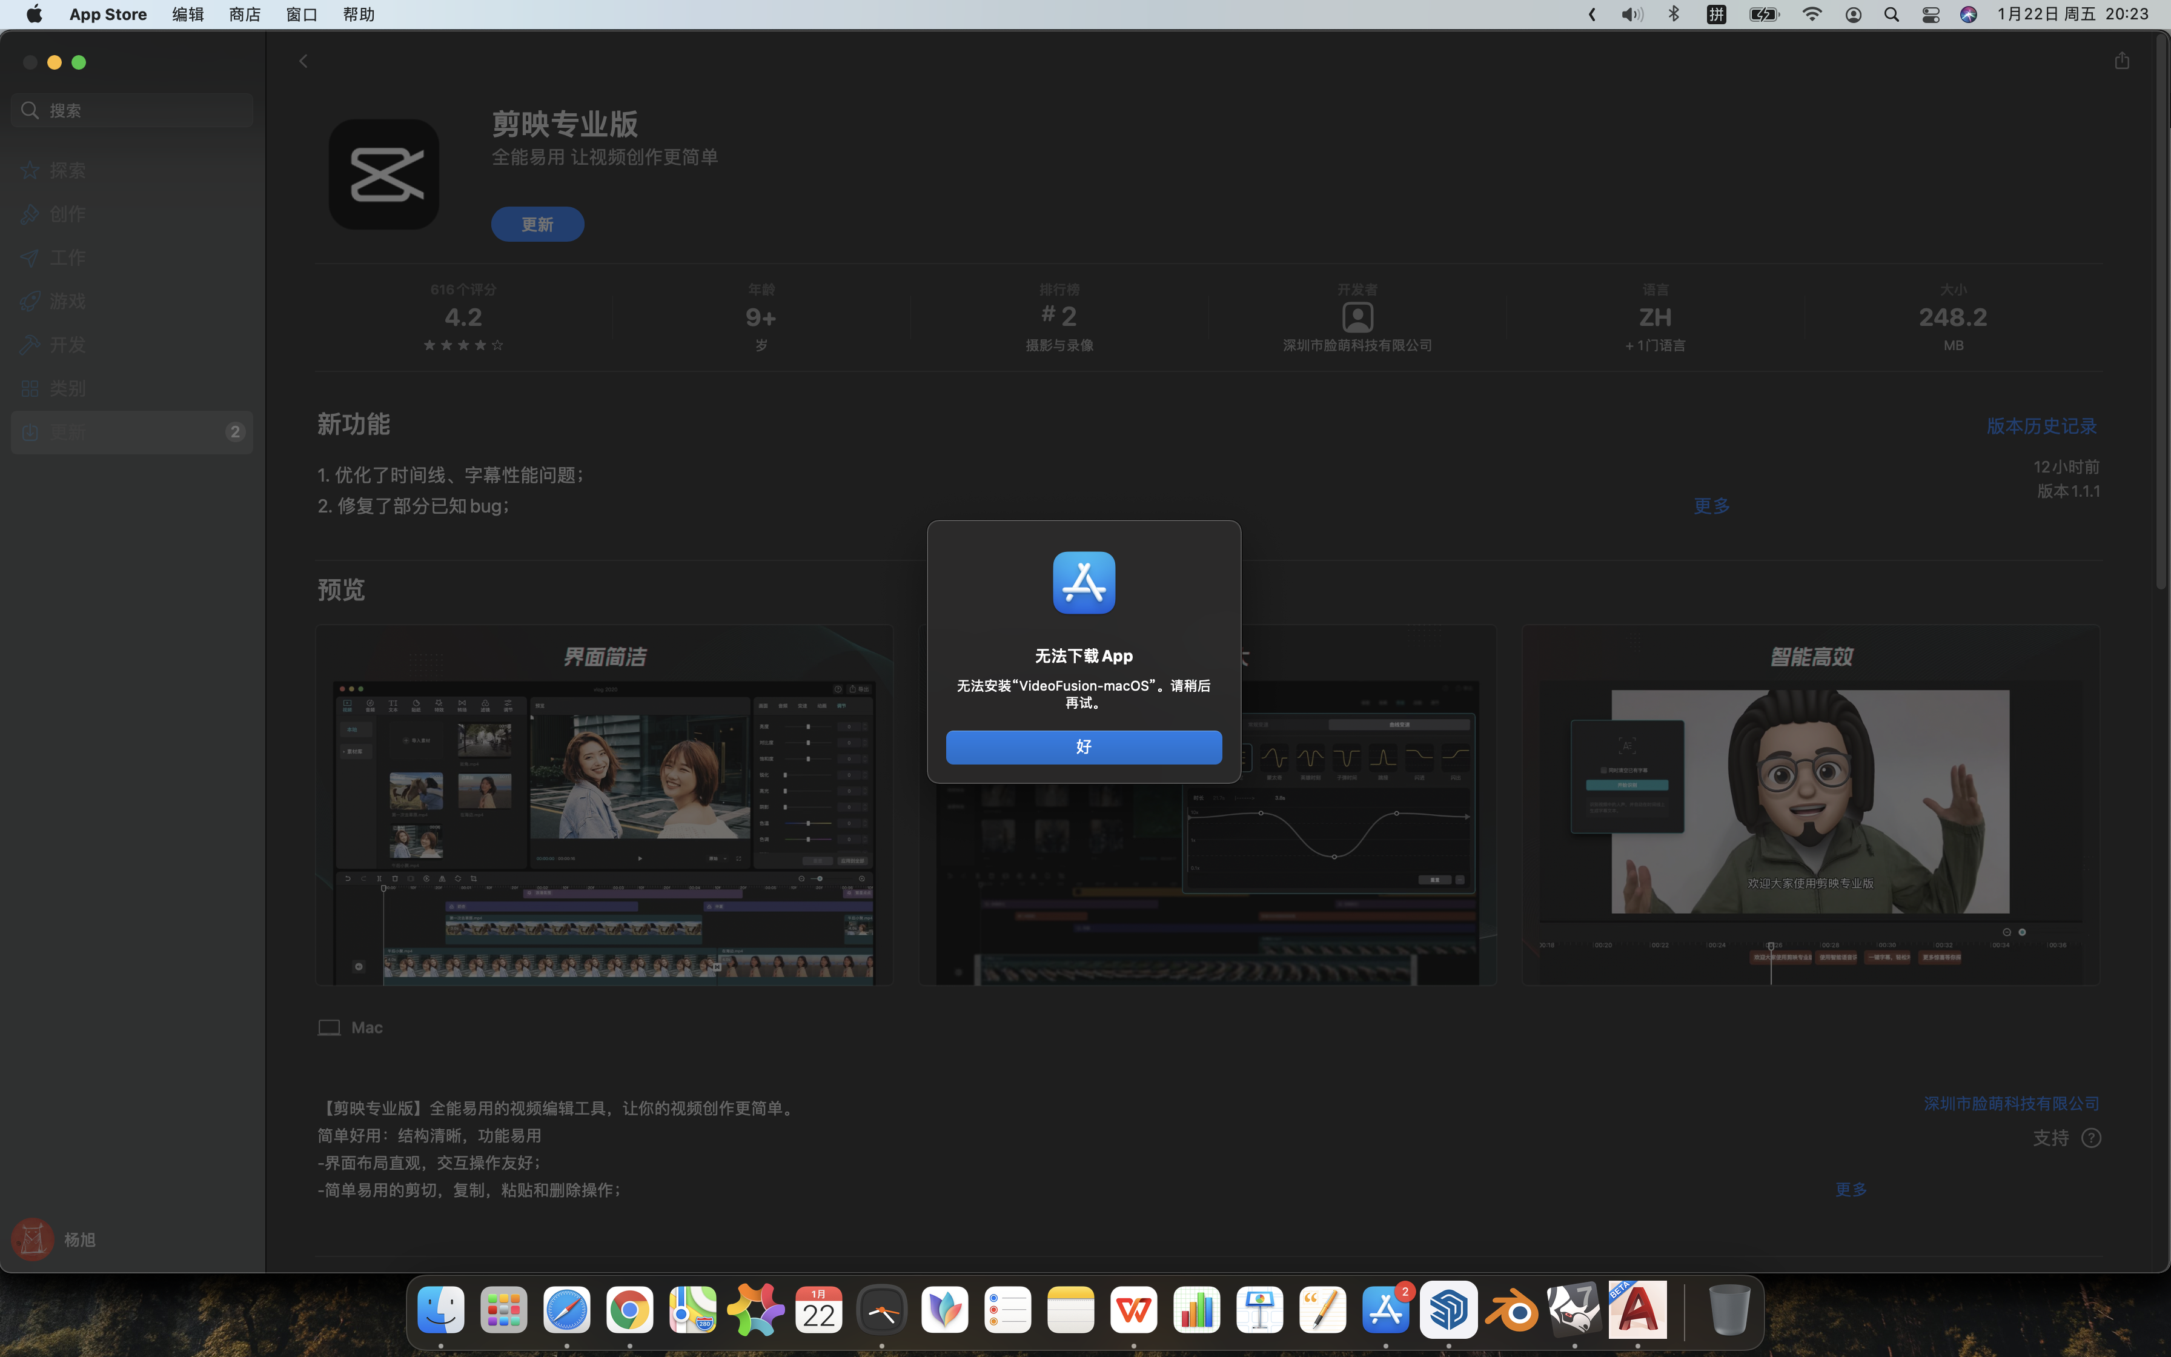Click the 搜索 search field
The height and width of the screenshot is (1357, 2171).
[133, 110]
